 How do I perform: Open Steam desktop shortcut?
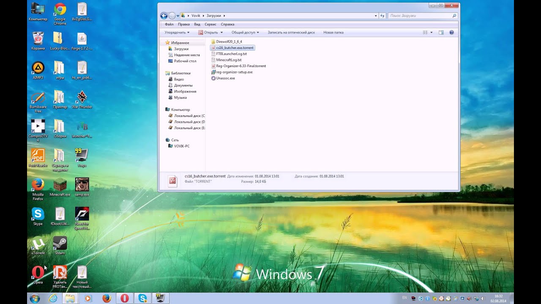pyautogui.click(x=60, y=246)
